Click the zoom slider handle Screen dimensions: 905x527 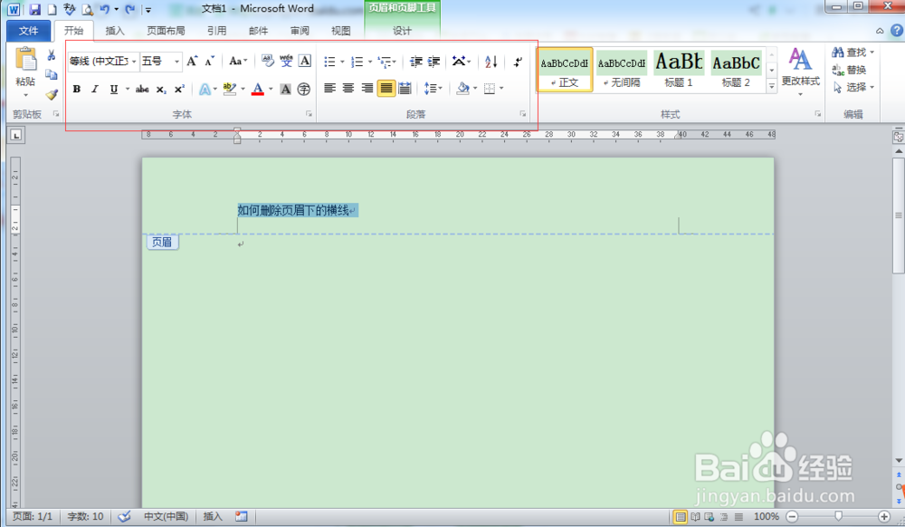coord(838,516)
